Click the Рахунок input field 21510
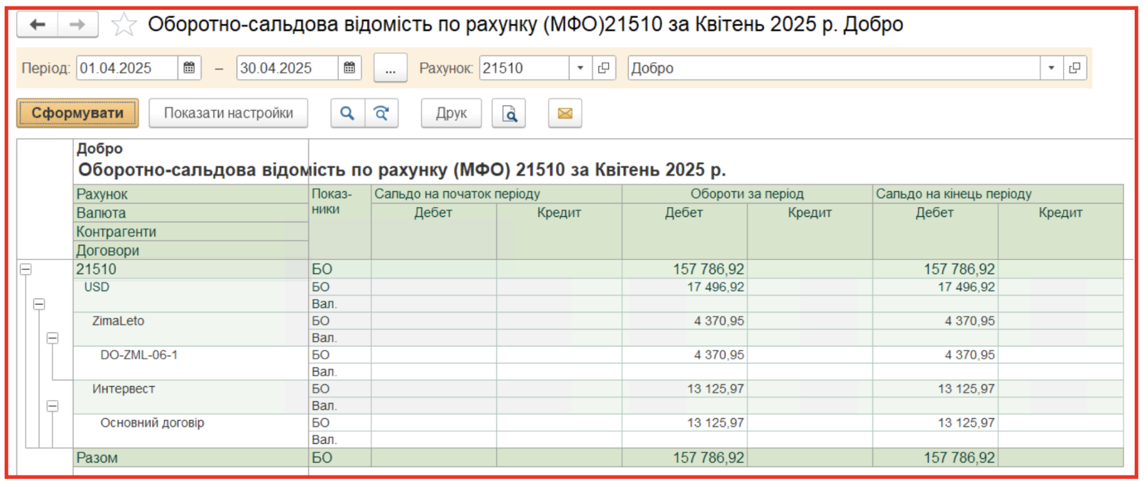 coord(524,68)
